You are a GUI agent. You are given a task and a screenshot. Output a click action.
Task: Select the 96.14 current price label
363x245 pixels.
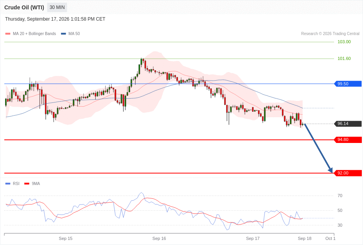point(348,123)
